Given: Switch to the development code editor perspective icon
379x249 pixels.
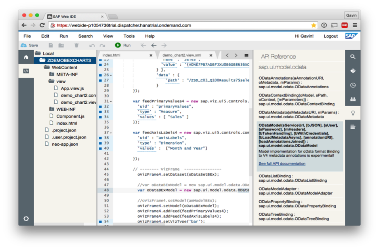Looking at the screenshot, I should (26, 71).
